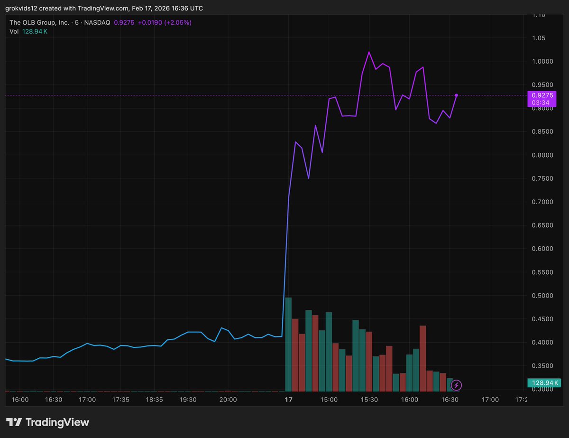Image resolution: width=569 pixels, height=438 pixels.
Task: Click the last price dot on the line
Action: point(456,95)
